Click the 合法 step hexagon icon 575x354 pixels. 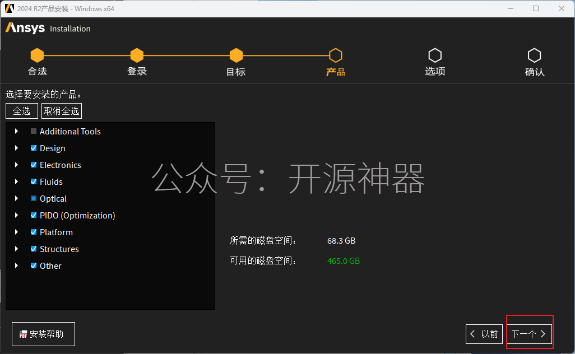click(37, 55)
